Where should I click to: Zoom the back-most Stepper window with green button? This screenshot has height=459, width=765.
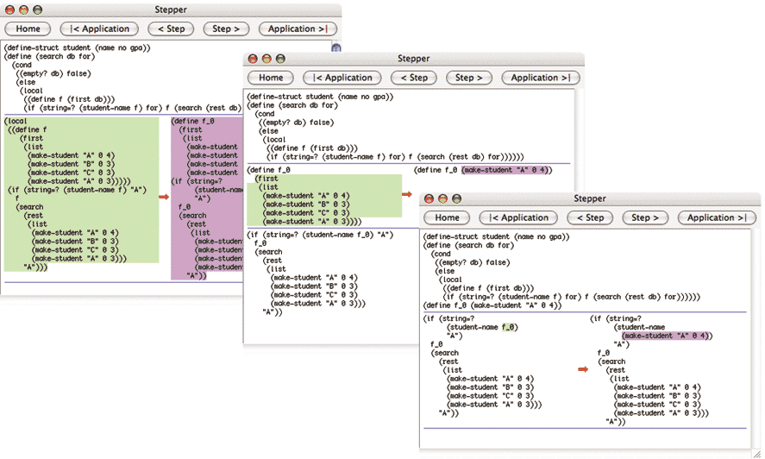click(39, 9)
